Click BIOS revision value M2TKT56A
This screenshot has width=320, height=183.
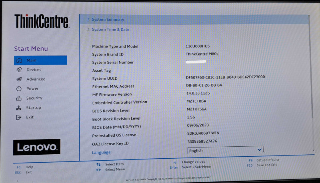click(x=196, y=109)
